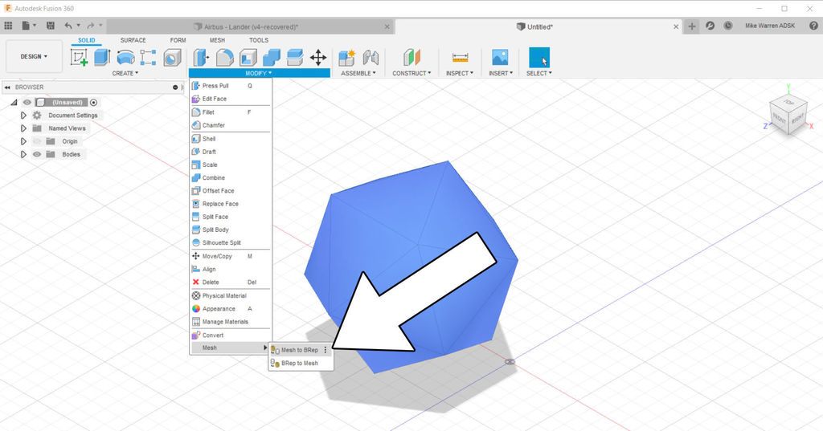823x431 pixels.
Task: Click the Offset Plane icon above Construct
Action: coord(412,57)
